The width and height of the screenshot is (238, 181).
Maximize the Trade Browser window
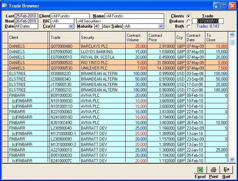224,6
